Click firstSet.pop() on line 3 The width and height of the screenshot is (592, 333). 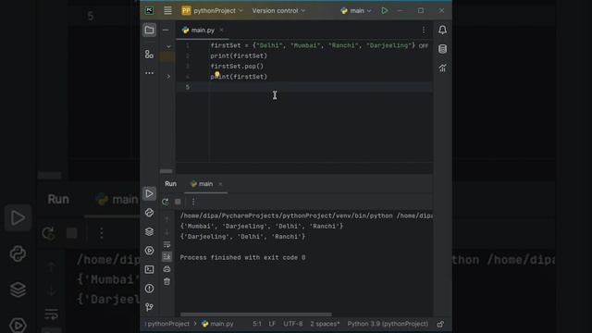click(237, 66)
